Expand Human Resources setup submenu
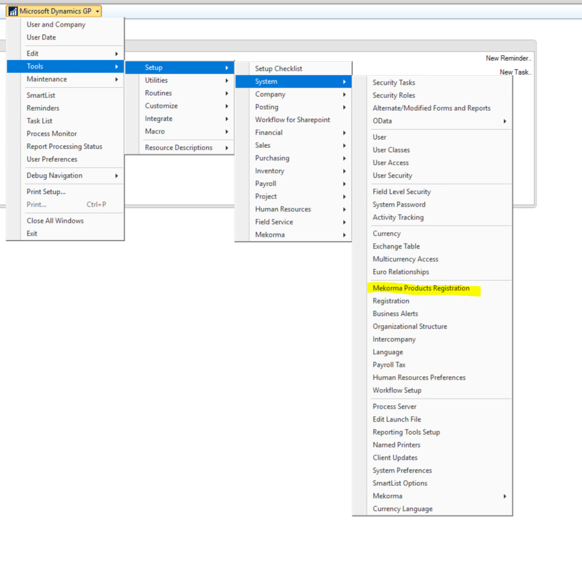Screen dimensions: 582x569 click(293, 209)
